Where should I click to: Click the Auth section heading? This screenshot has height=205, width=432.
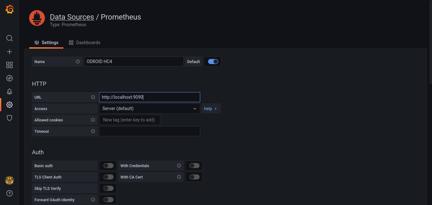38,152
